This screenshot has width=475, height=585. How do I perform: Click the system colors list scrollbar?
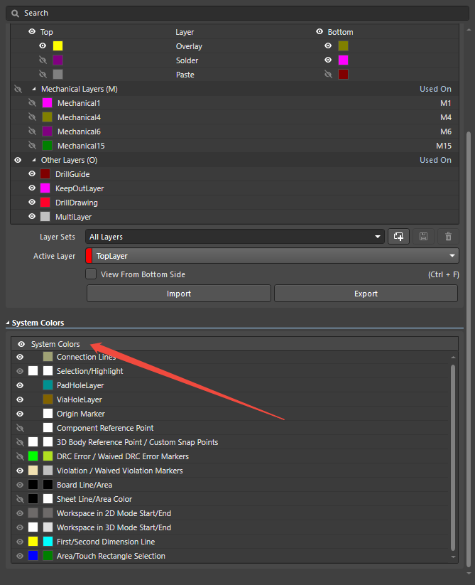(x=453, y=457)
